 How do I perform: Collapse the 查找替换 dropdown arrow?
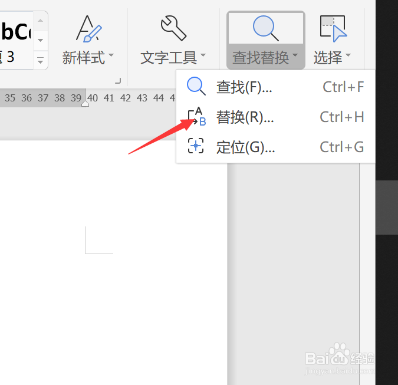(295, 55)
